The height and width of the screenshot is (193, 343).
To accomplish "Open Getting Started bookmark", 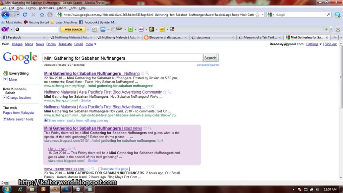I will (x=37, y=22).
